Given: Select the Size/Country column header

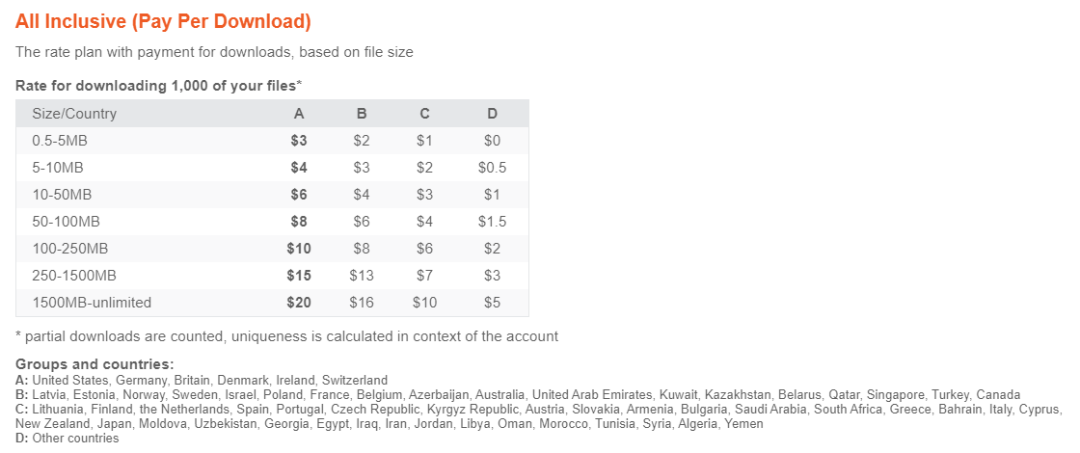Looking at the screenshot, I should click(74, 114).
